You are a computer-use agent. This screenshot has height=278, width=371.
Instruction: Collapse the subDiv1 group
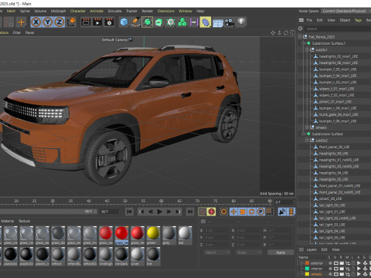pos(307,49)
